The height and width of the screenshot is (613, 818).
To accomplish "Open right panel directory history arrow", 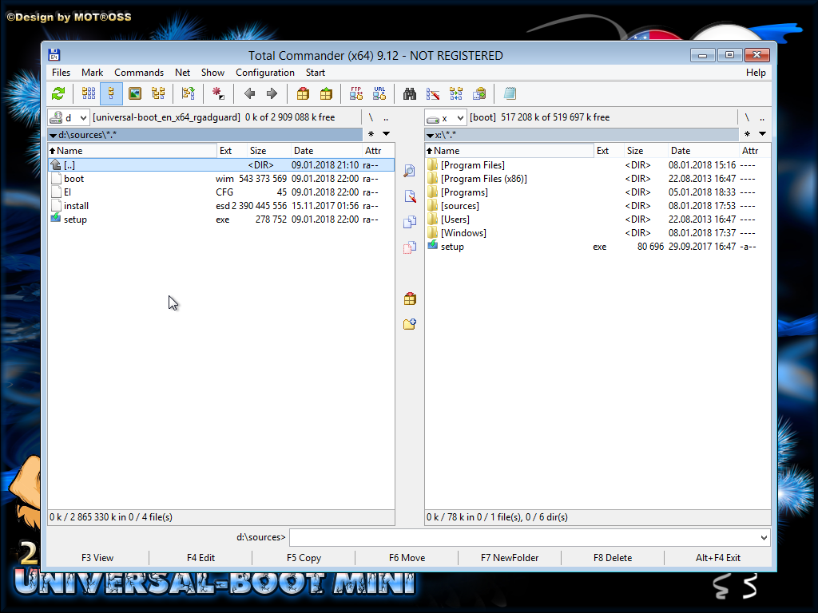I will 762,134.
